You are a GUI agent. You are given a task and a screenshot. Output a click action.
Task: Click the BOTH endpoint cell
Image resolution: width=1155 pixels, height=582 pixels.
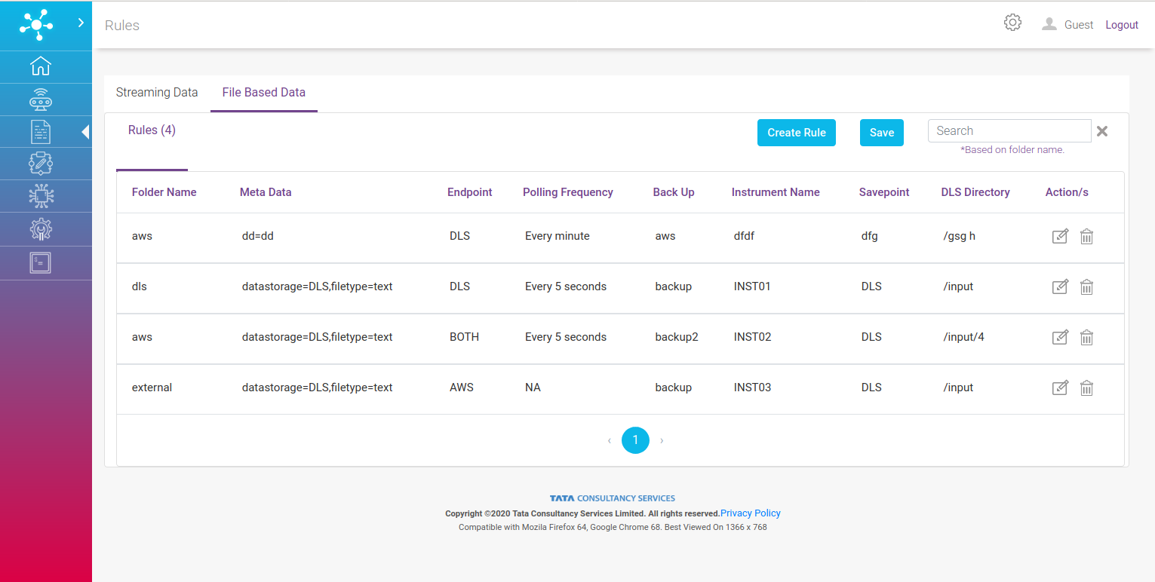464,337
